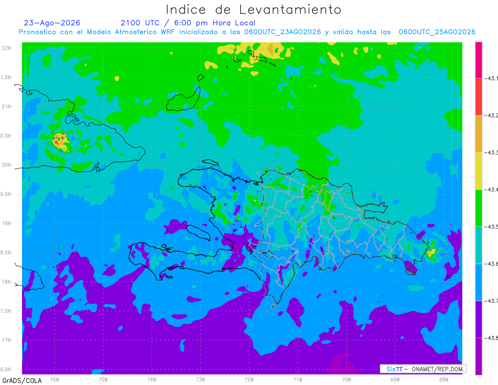
Task: Click the 69W longitude label
Action: [395, 380]
